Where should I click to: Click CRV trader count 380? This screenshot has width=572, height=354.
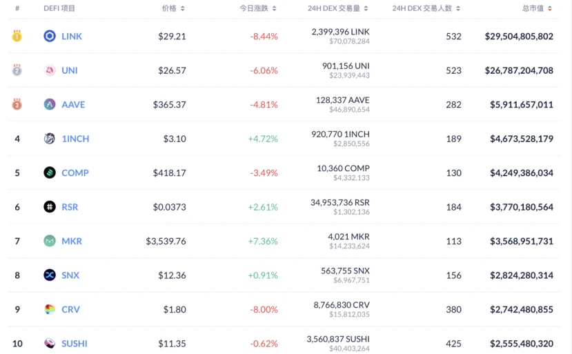tap(453, 309)
